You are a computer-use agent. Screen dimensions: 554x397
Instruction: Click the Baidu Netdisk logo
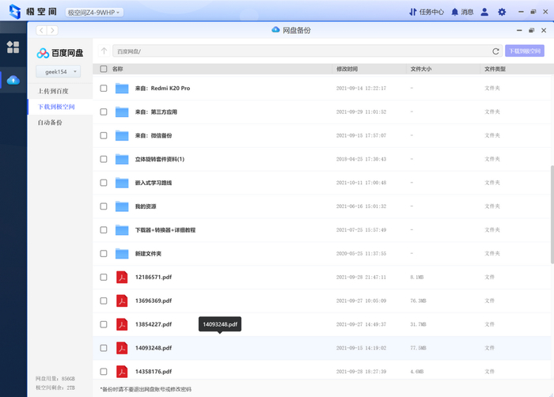60,53
